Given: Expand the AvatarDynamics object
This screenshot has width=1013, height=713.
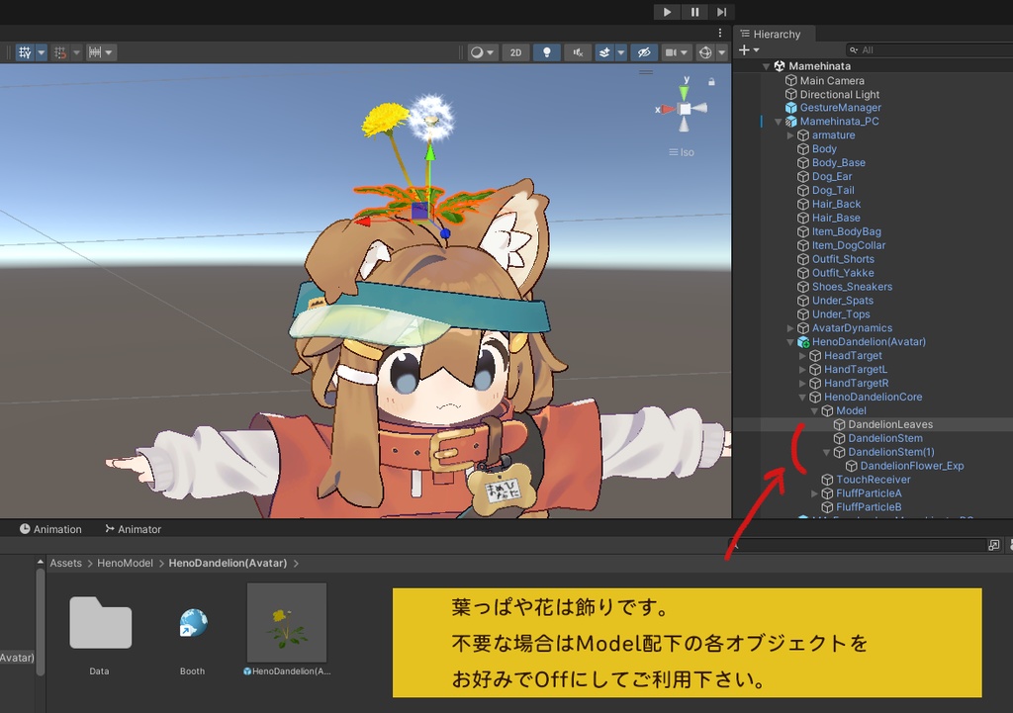Looking at the screenshot, I should pos(790,328).
